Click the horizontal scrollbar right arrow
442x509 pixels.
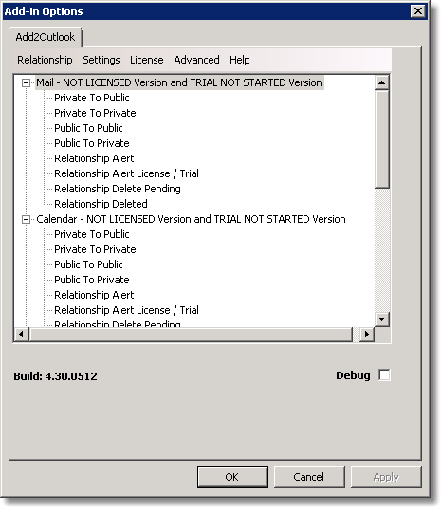point(367,334)
